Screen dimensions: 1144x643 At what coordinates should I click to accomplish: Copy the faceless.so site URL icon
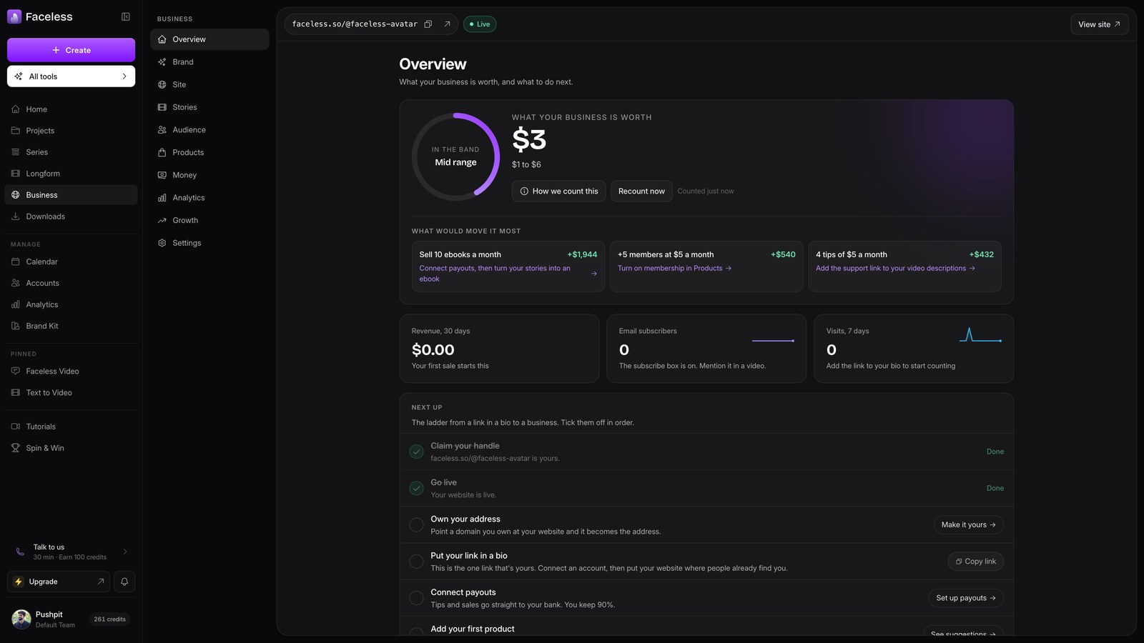428,24
